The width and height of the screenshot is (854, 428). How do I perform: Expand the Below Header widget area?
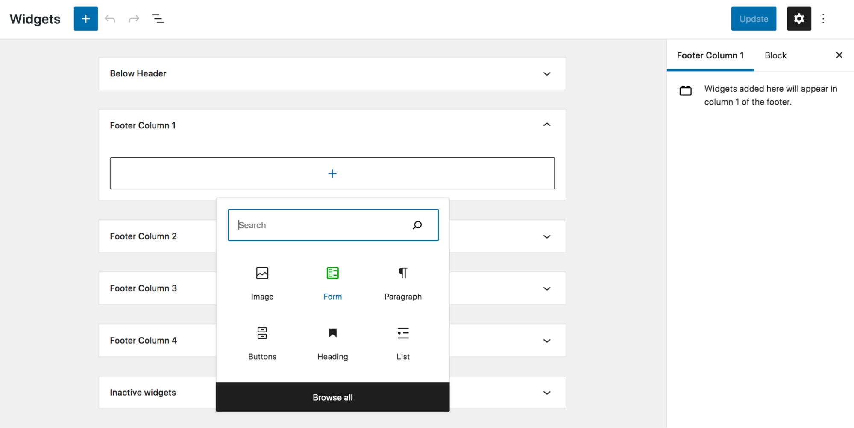547,74
